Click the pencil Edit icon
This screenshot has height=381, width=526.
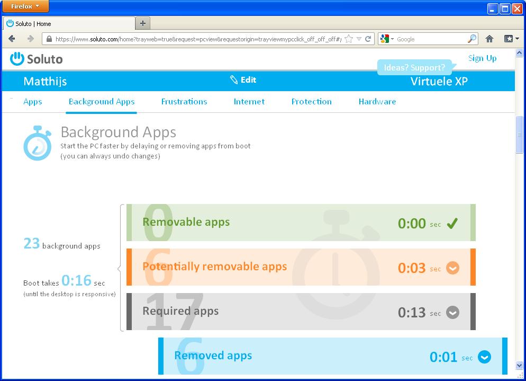234,80
